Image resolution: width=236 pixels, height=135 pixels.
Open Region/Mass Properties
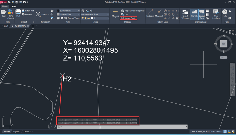click(x=133, y=11)
